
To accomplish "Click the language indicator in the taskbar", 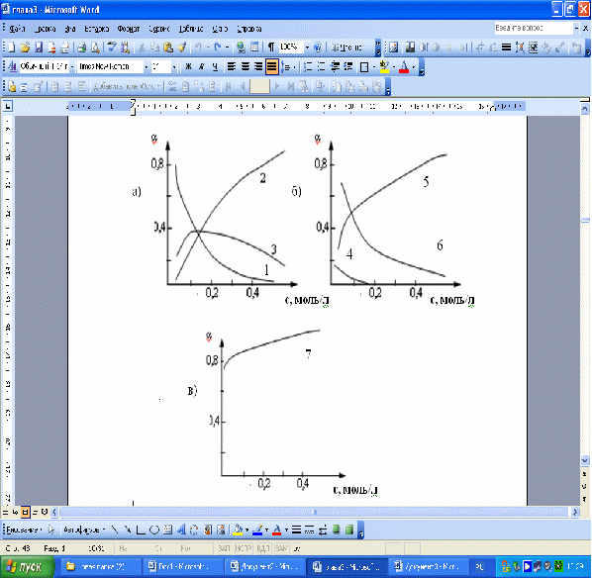I will coord(479,566).
